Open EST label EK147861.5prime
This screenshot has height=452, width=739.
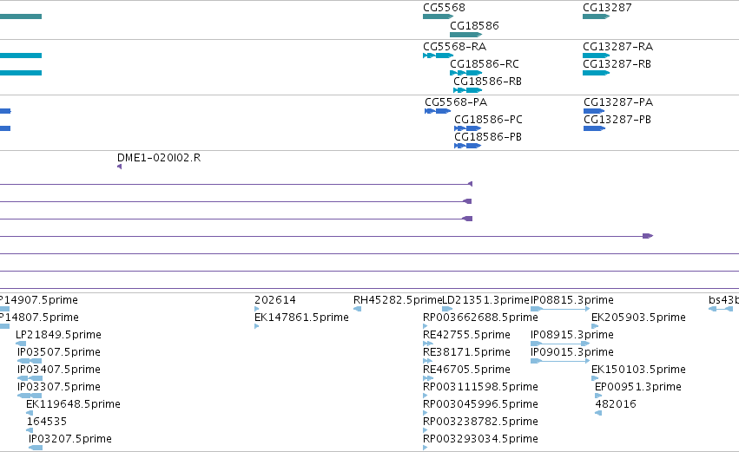pos(301,318)
